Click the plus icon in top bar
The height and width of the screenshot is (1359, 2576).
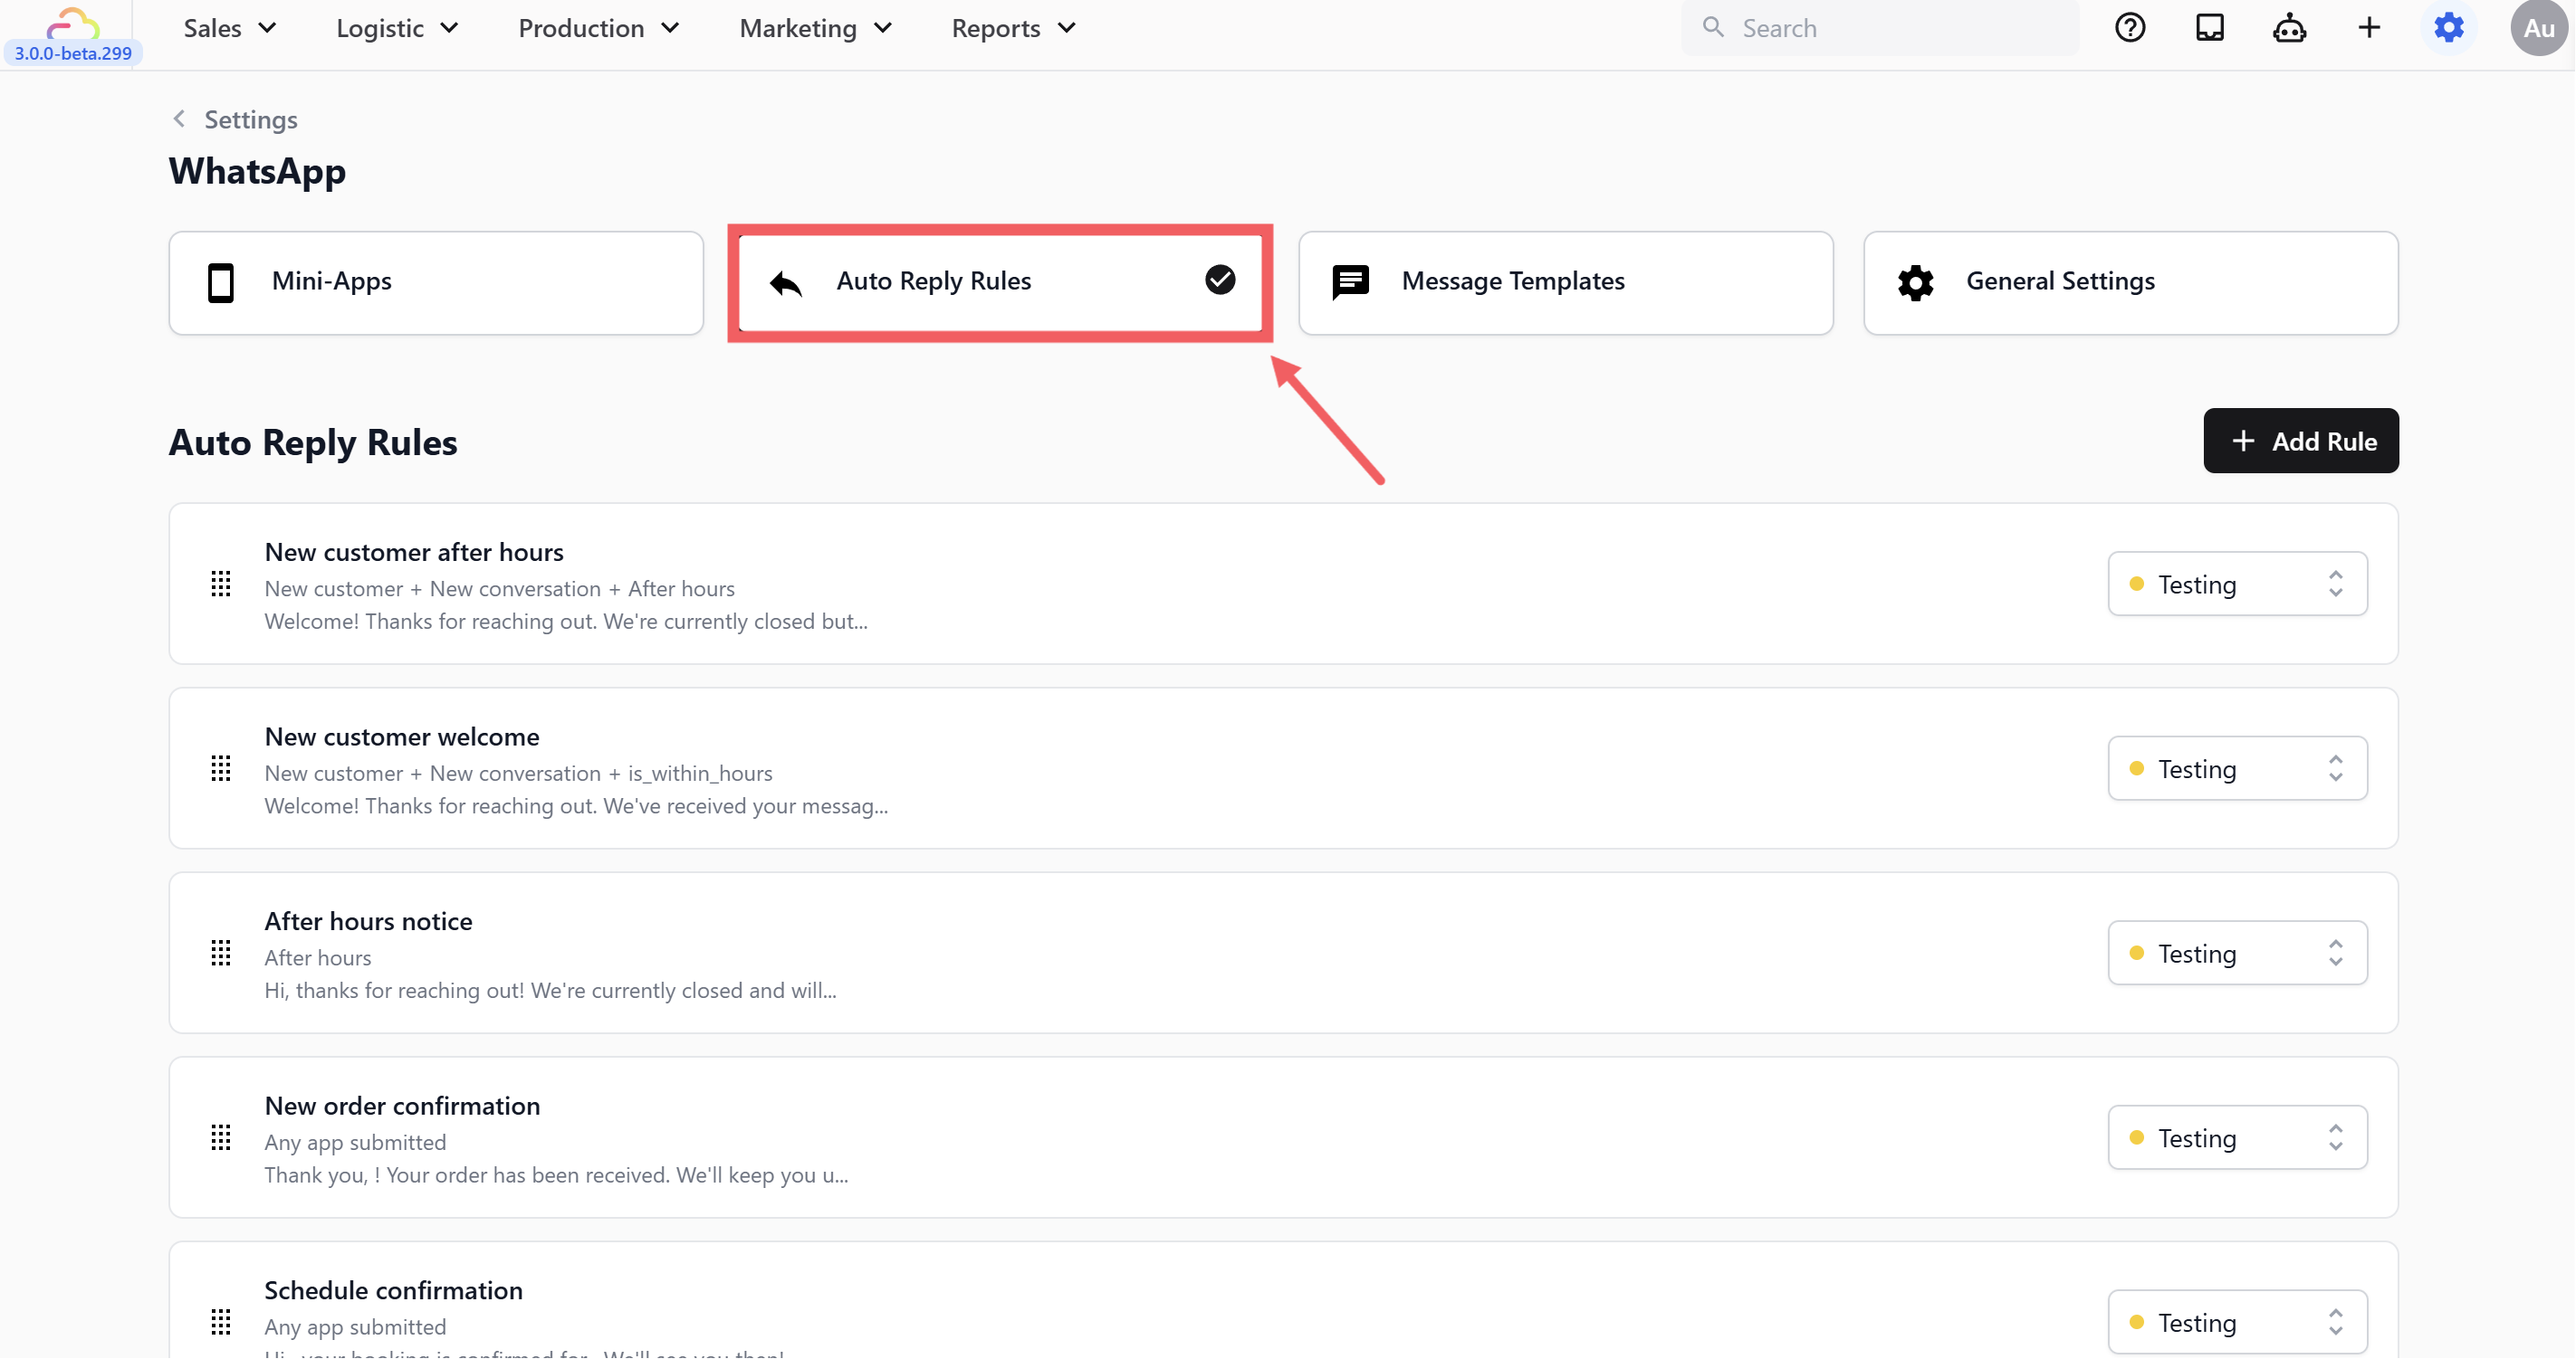click(x=2369, y=28)
